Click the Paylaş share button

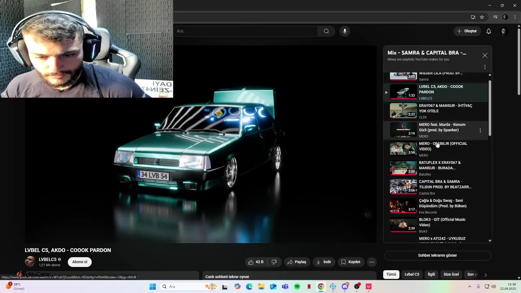pos(297,262)
